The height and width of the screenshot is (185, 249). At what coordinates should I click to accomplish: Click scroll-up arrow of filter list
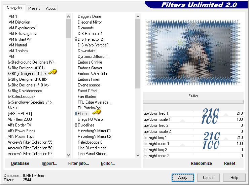click(138, 16)
